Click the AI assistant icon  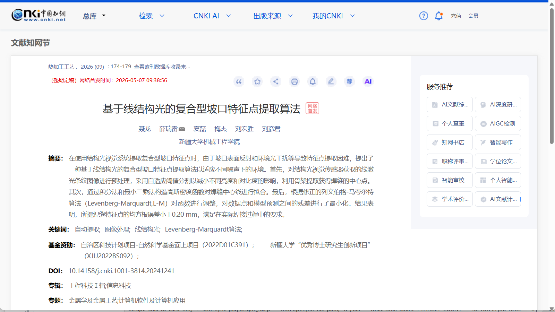[x=368, y=81]
